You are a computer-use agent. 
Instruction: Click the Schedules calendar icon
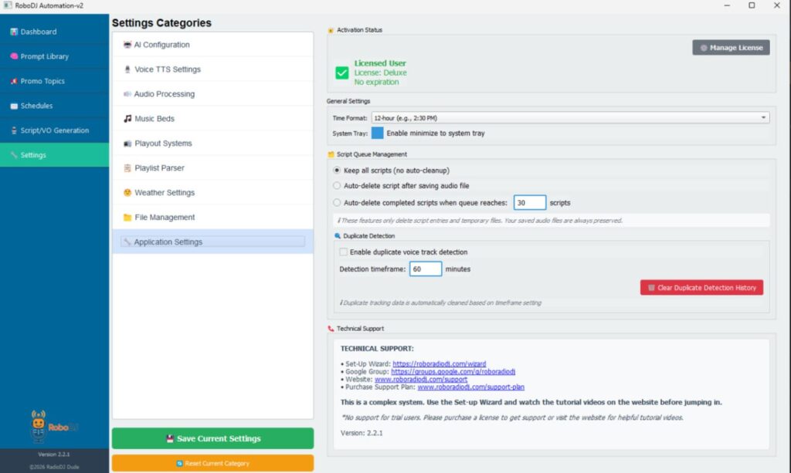[14, 106]
